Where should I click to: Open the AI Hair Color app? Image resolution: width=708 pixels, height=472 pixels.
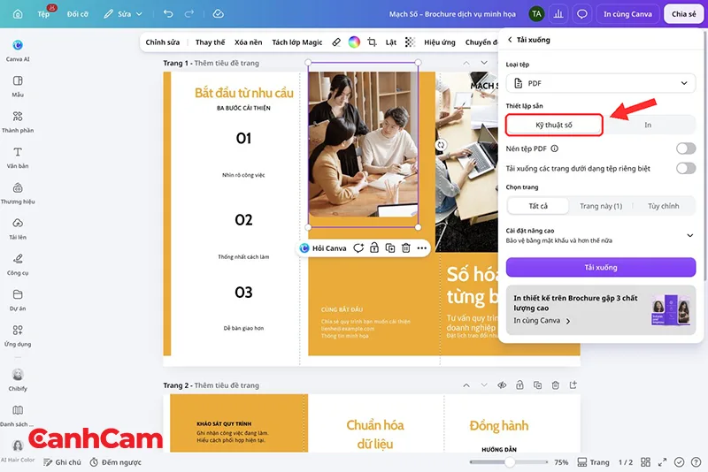[x=18, y=451]
